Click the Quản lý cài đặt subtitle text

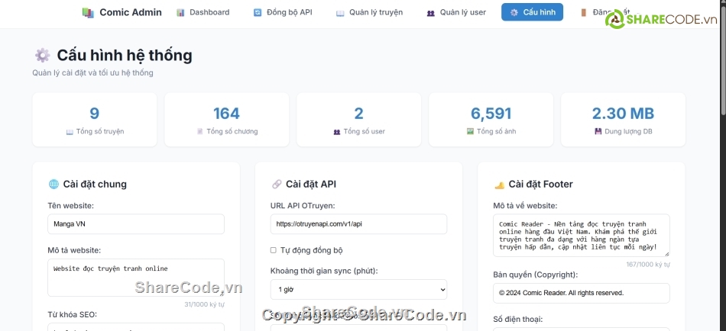coord(92,73)
